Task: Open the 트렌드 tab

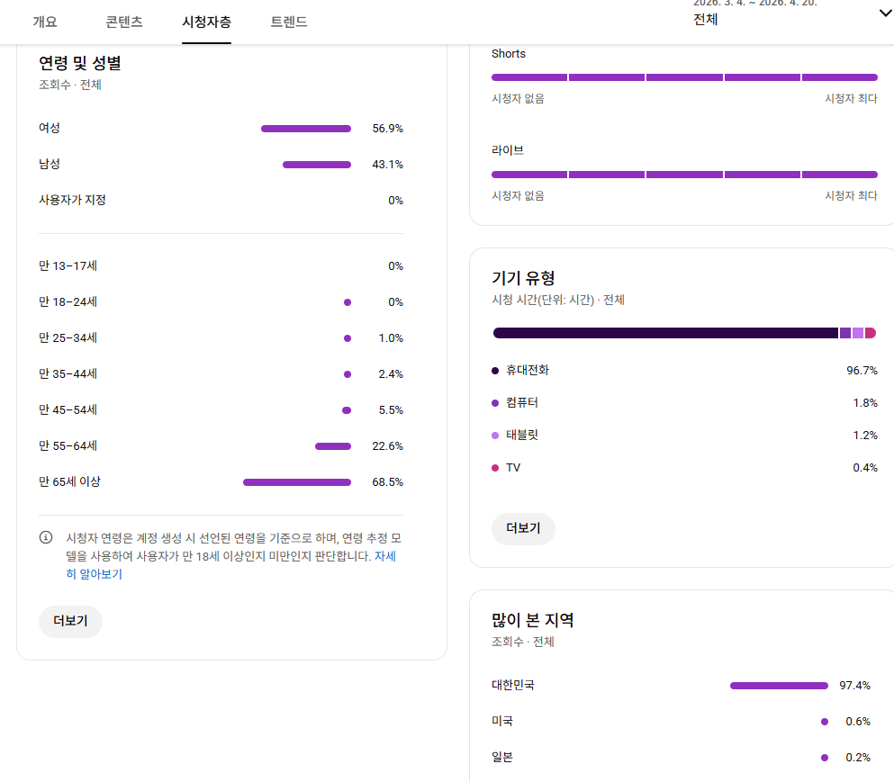Action: coord(289,22)
